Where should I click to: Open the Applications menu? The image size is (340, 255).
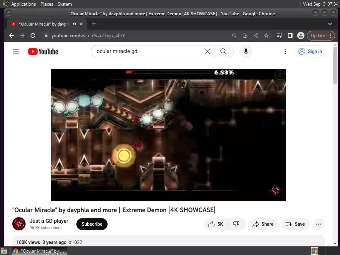click(24, 4)
